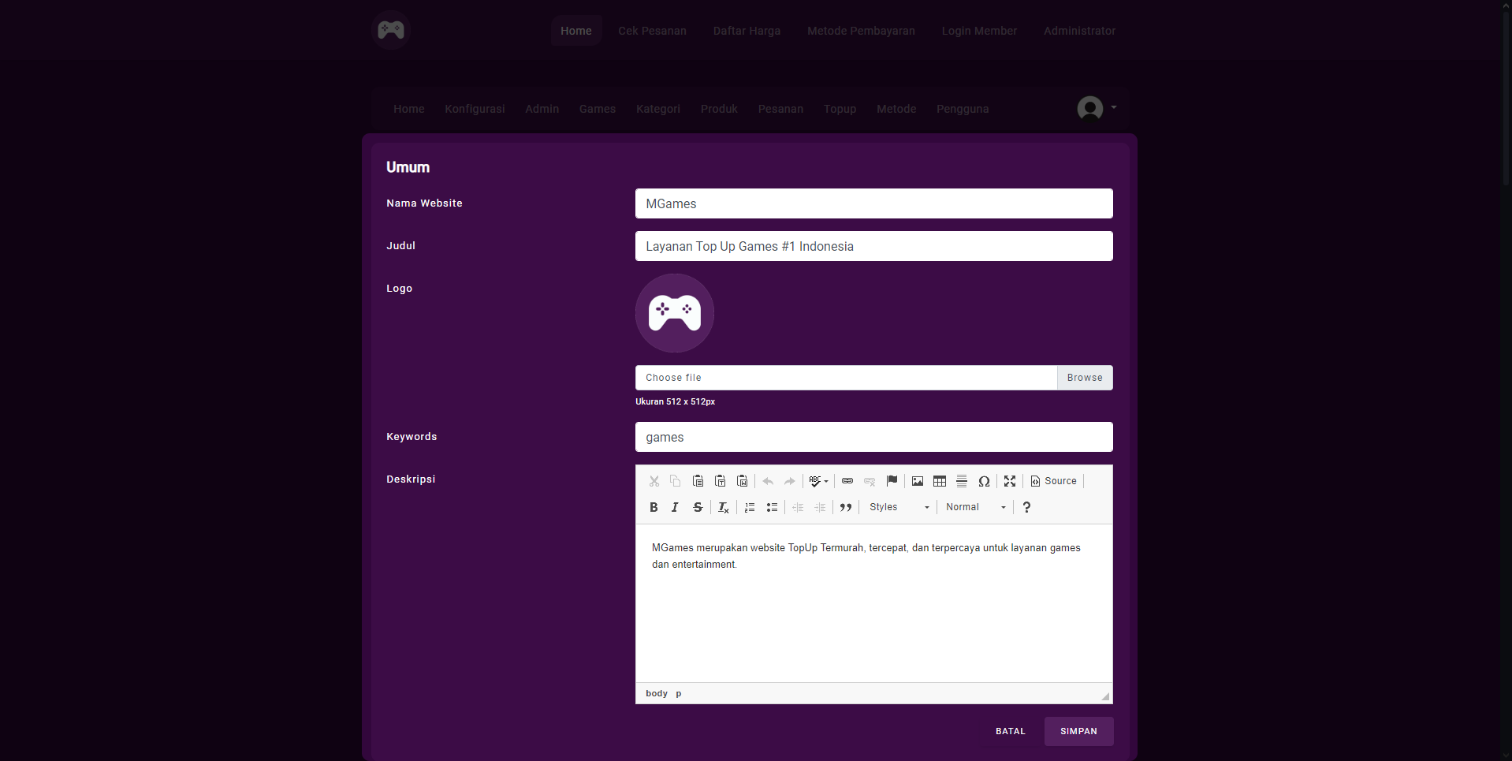Screen dimensions: 1512x761
Task: Select Topup in the admin menu
Action: [840, 109]
